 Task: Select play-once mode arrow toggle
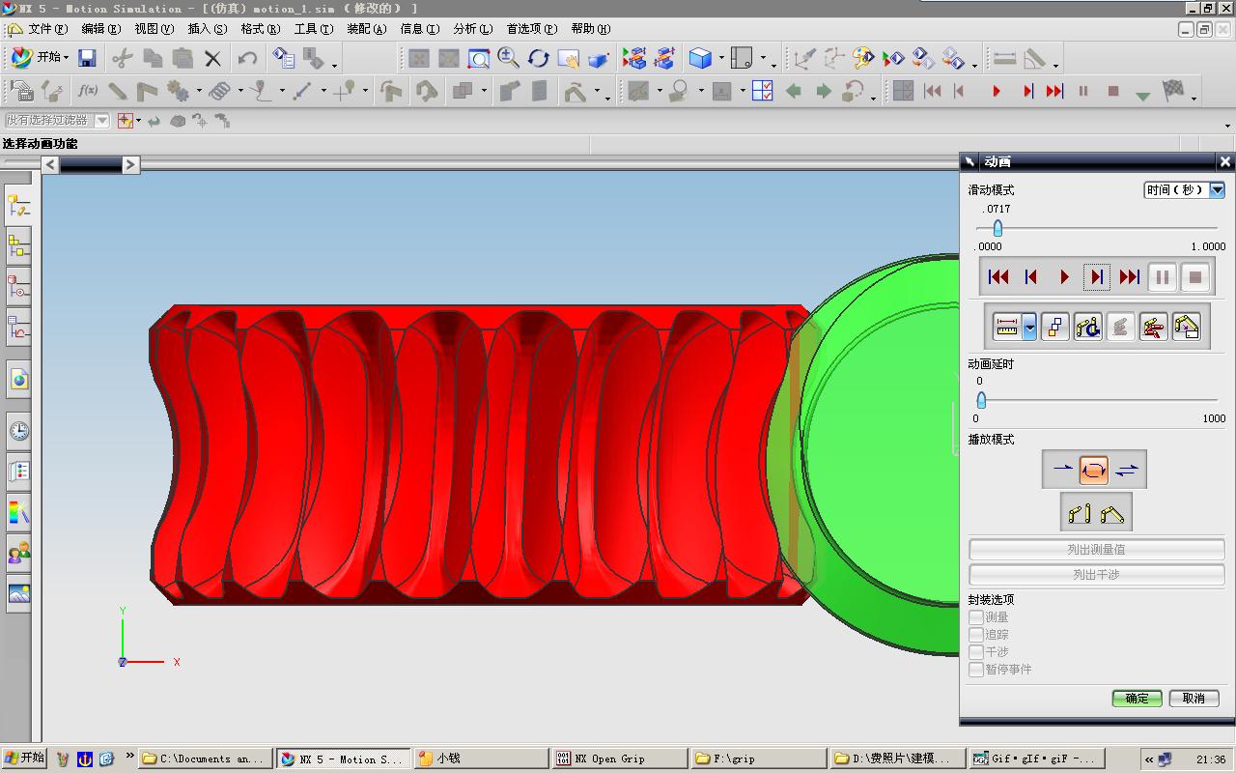[x=1062, y=470]
